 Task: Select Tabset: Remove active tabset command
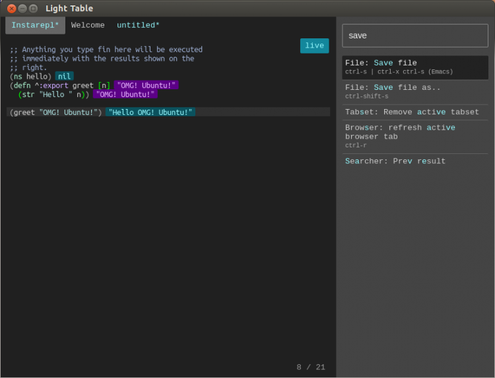pos(415,112)
